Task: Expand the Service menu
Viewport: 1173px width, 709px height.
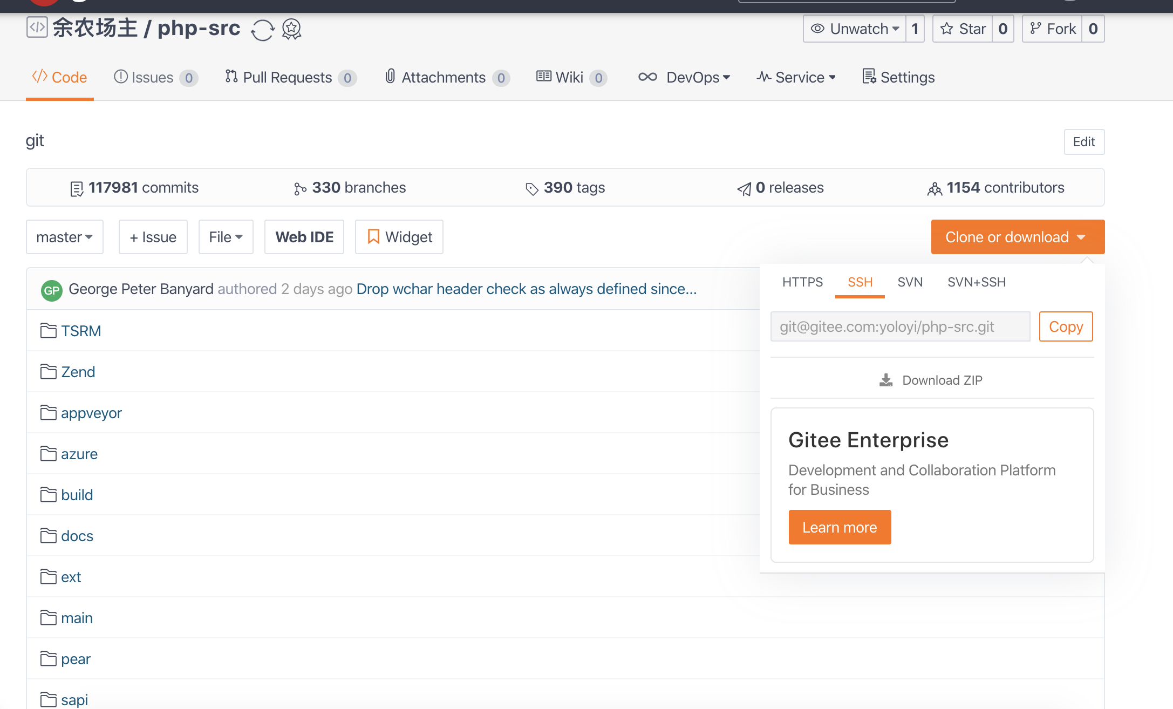Action: pyautogui.click(x=796, y=78)
